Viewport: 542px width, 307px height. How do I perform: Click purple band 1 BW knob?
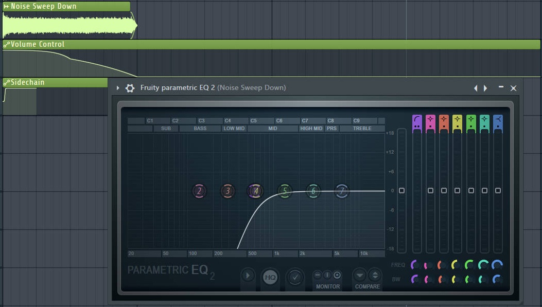[x=416, y=279]
